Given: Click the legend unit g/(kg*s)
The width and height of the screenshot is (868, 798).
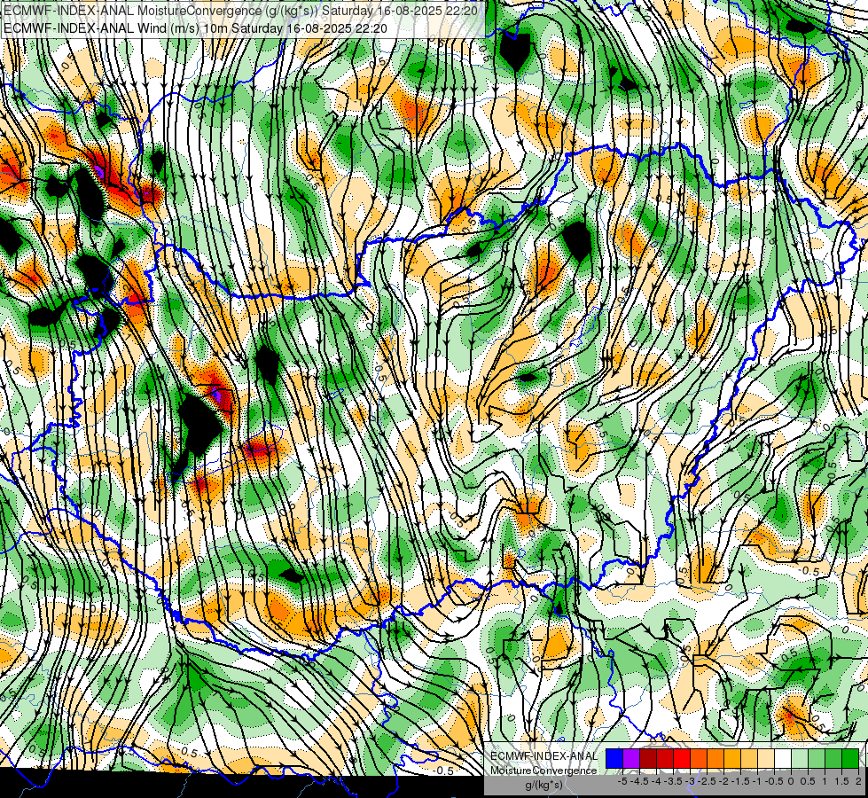Looking at the screenshot, I should 544,785.
